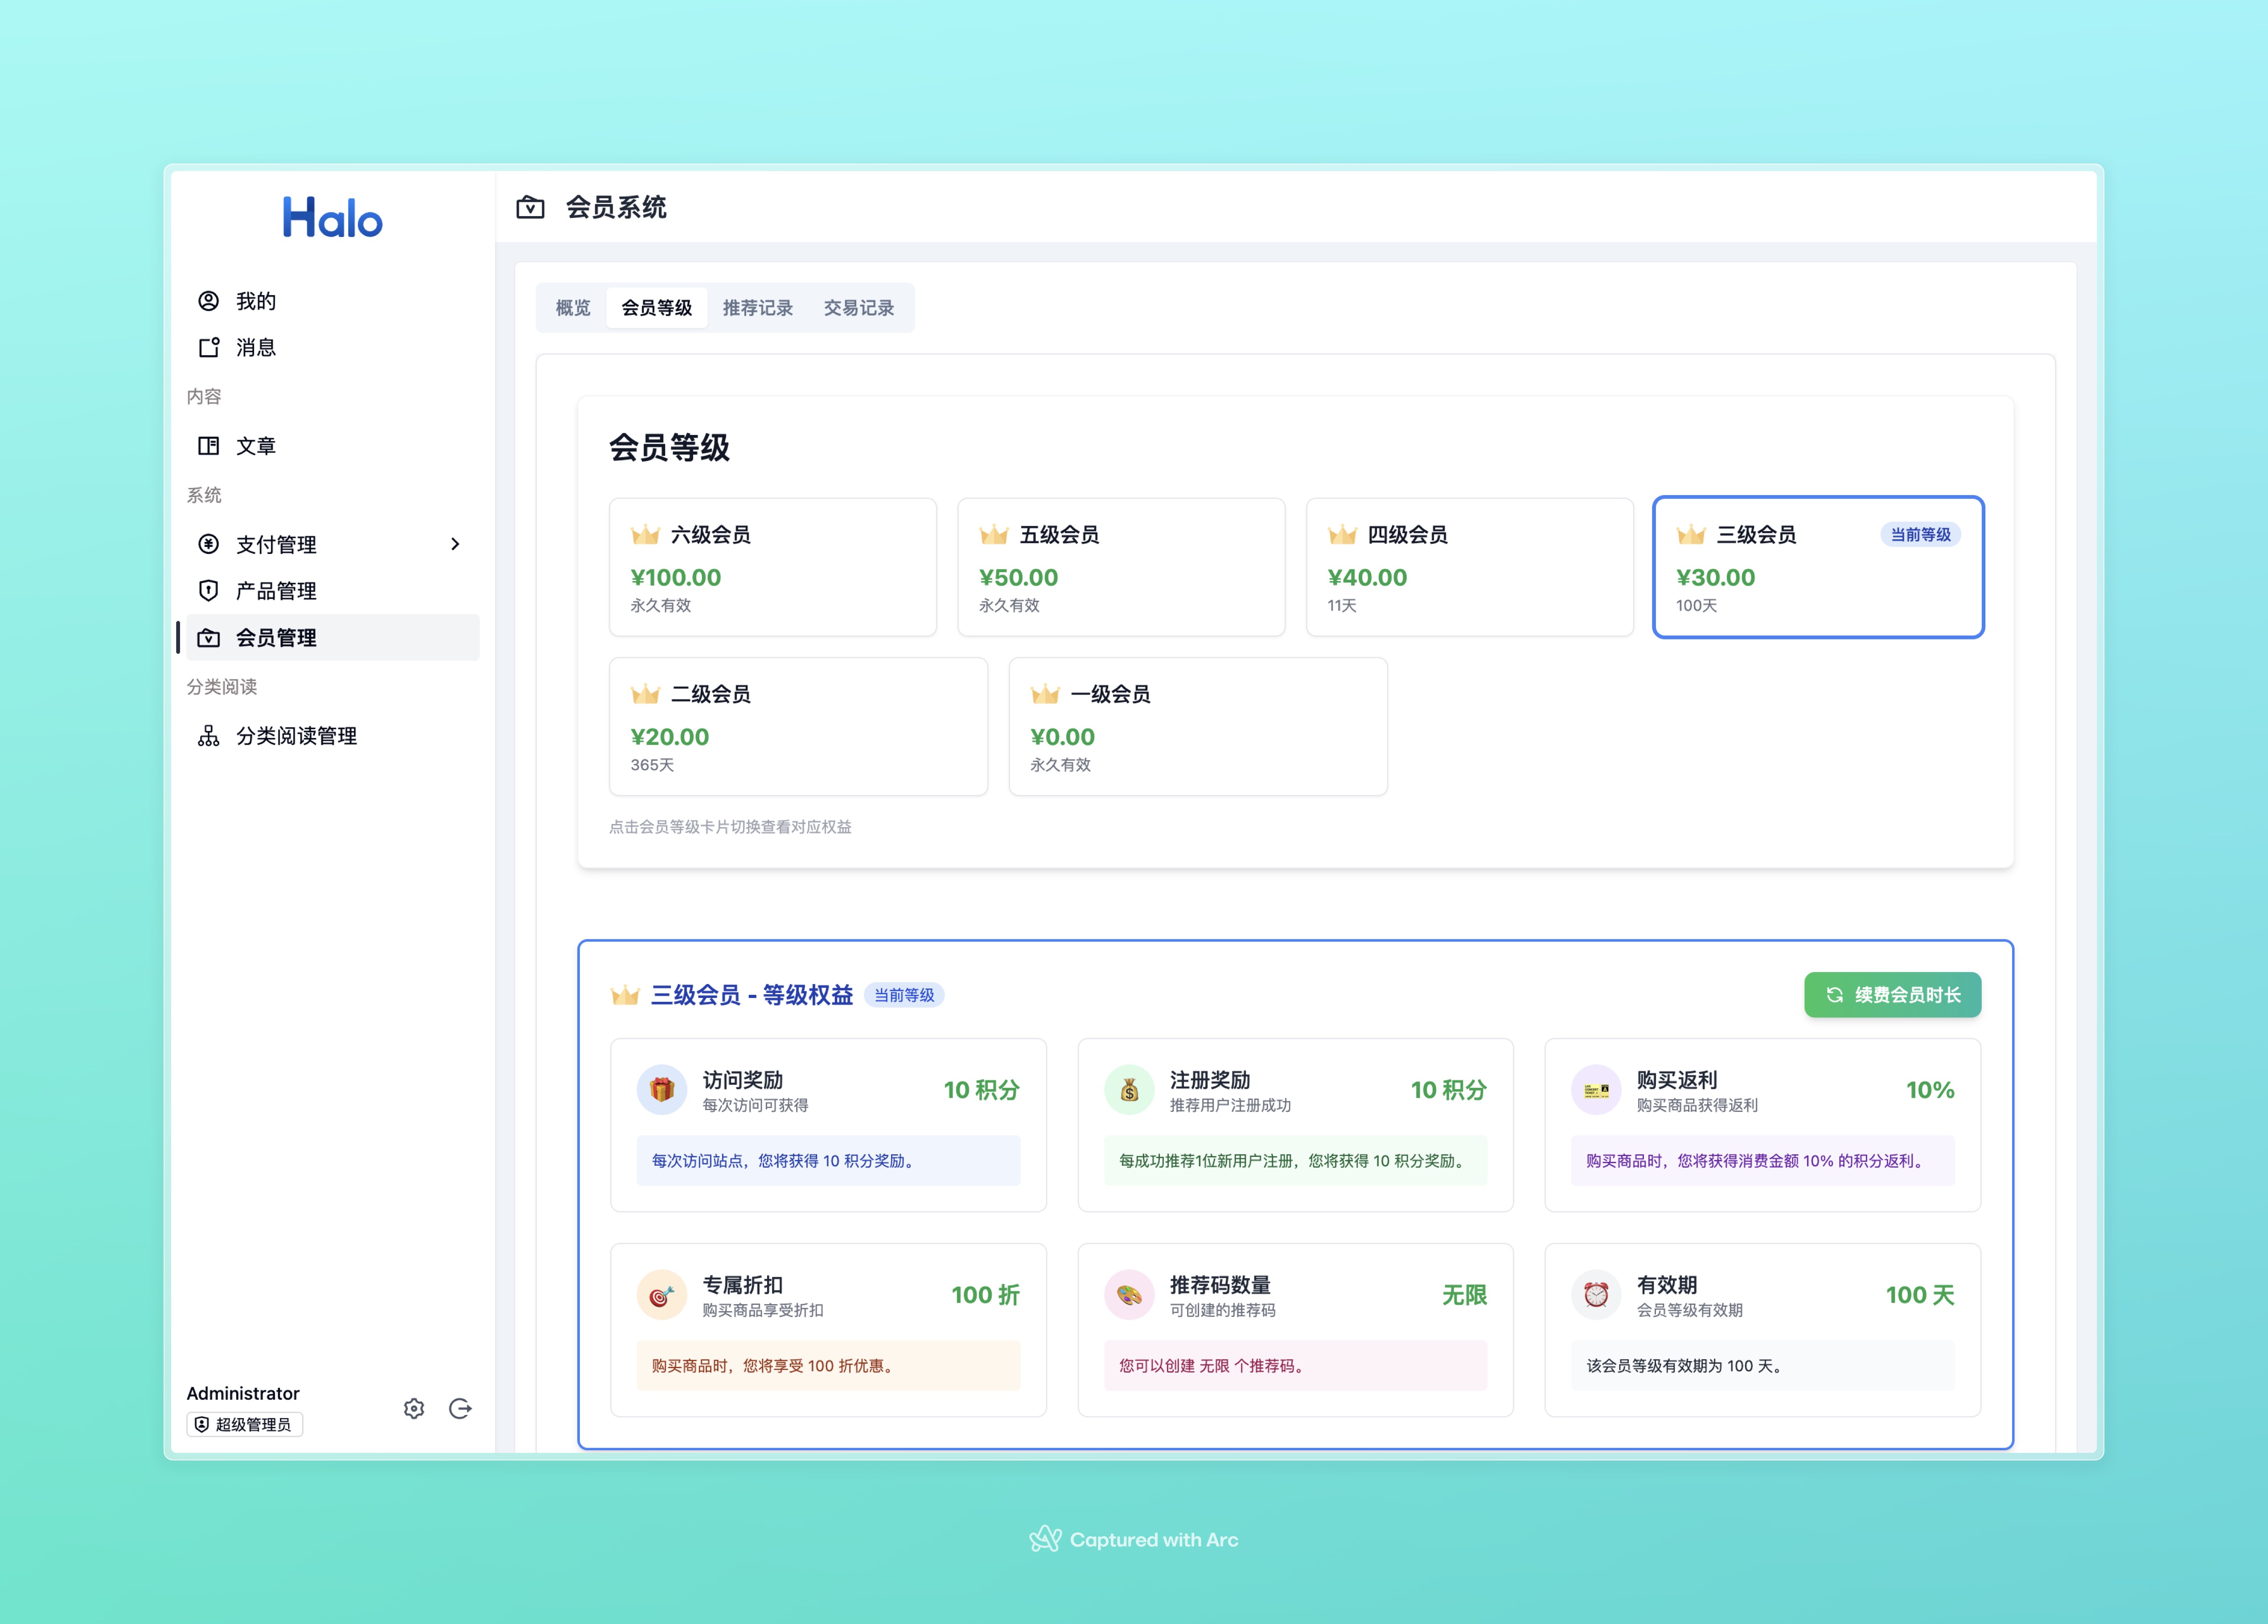This screenshot has height=1624, width=2268.
Task: Open 产品管理 in sidebar
Action: (x=276, y=591)
